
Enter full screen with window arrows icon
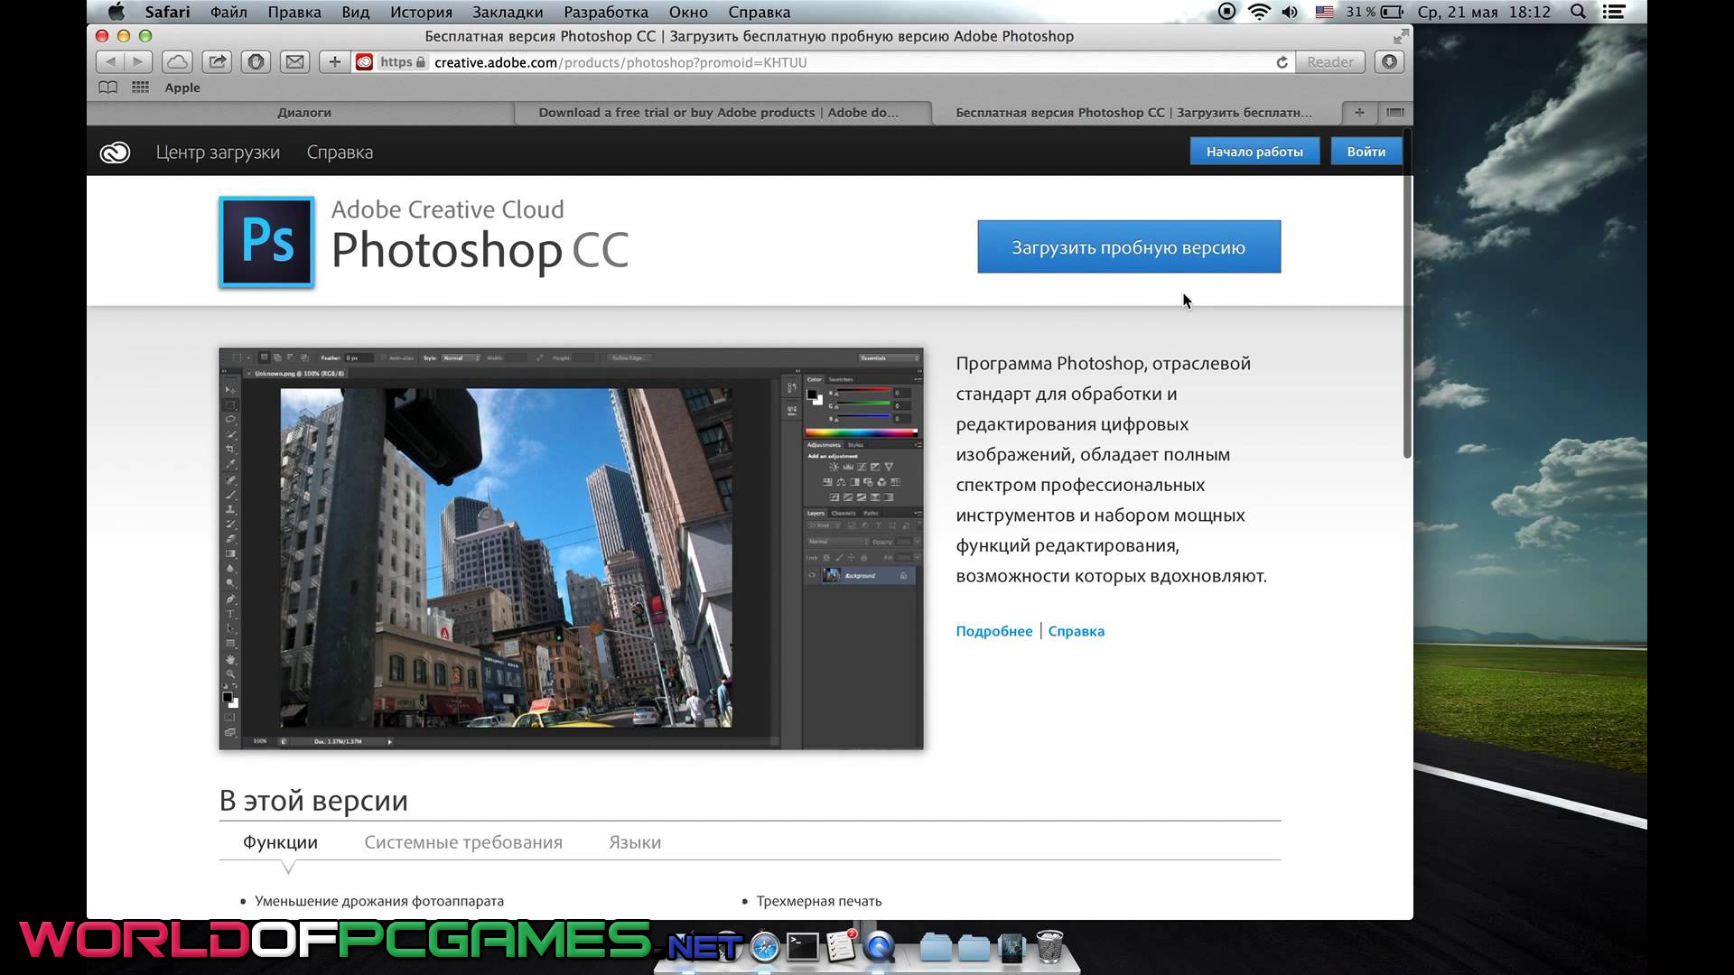click(x=1401, y=37)
